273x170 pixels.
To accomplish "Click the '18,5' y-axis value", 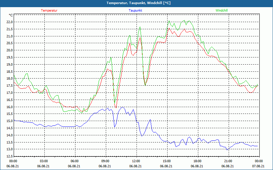I will pyautogui.click(x=10, y=72).
